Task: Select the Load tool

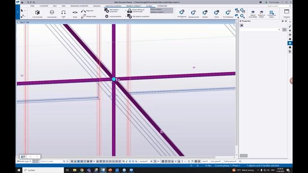Action: [63, 14]
